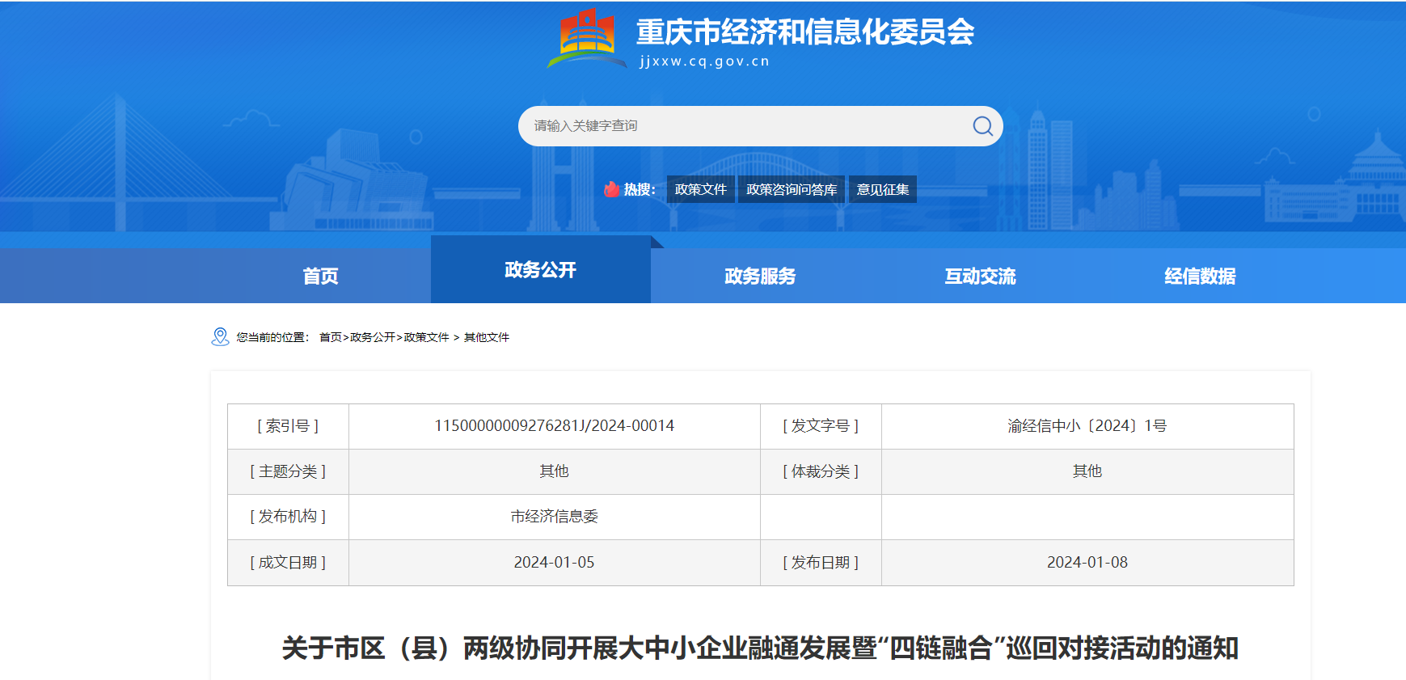Open the 政策文件 hot search tag

[x=700, y=189]
